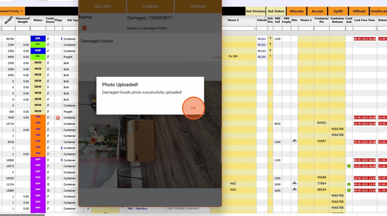Click the Set Division button
387x216 pixels.
point(255,11)
